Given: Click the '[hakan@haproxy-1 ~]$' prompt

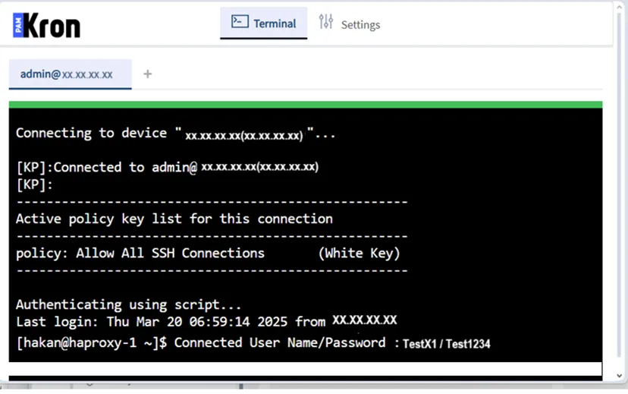Looking at the screenshot, I should point(91,343).
